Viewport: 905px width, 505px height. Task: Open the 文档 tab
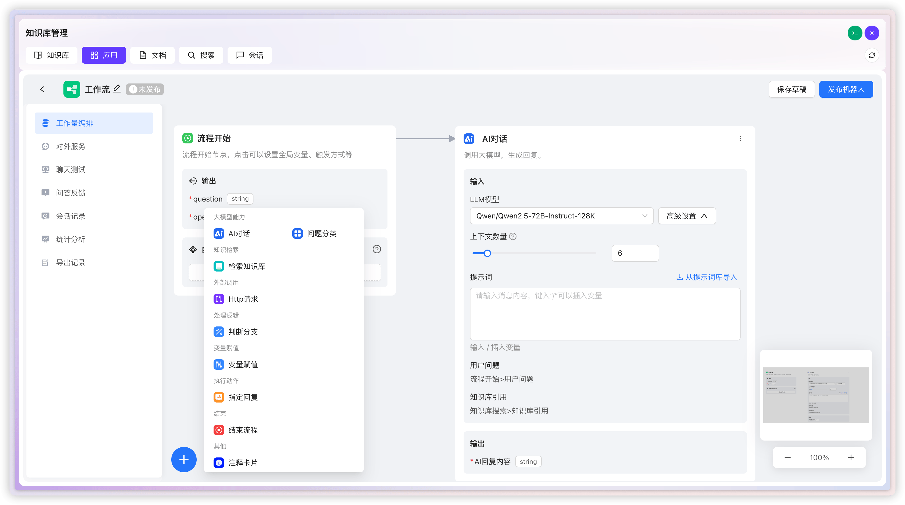152,55
